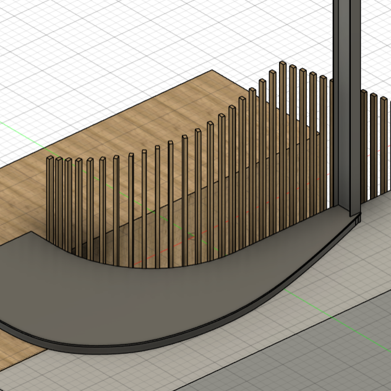Viewport: 391px width, 391px height.
Task: Select the leftmost wooden slat in the row
Action: (50, 192)
